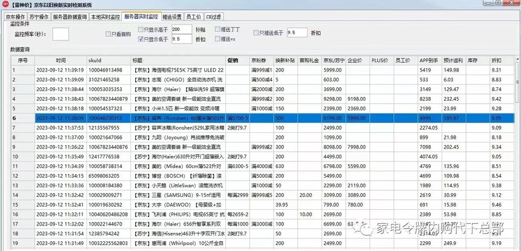The image size is (521, 251).
Task: Go to the 本地实时监控 tab
Action: click(x=105, y=18)
